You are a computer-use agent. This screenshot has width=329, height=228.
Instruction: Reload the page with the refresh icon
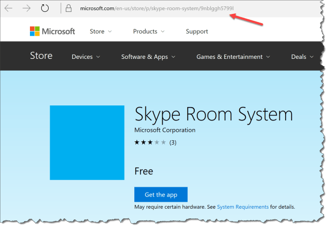pyautogui.click(x=45, y=8)
